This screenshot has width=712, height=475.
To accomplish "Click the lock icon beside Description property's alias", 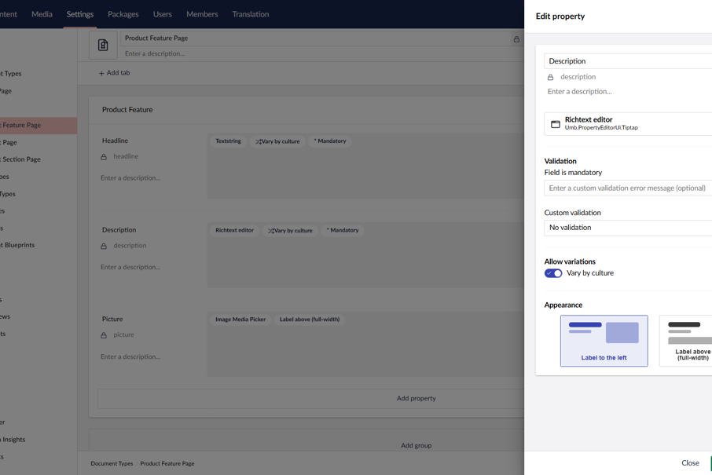I will point(103,246).
